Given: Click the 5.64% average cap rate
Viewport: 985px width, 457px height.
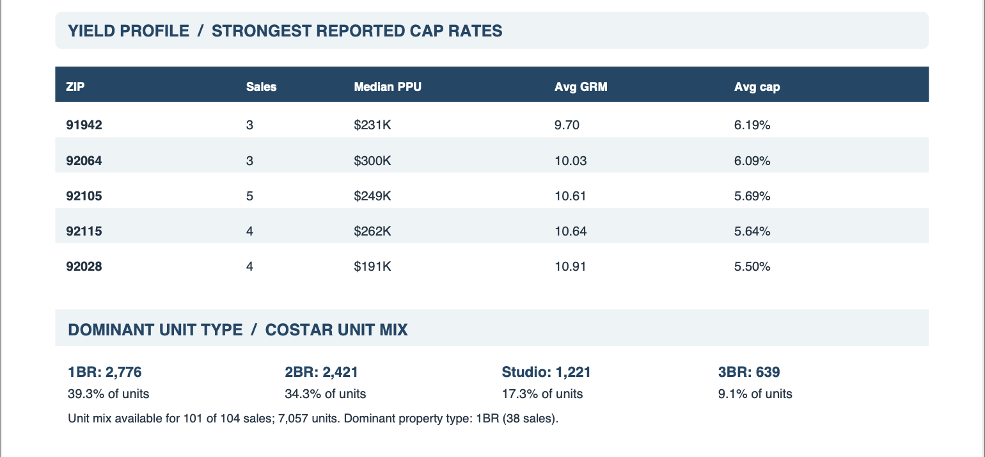Looking at the screenshot, I should pyautogui.click(x=752, y=232).
